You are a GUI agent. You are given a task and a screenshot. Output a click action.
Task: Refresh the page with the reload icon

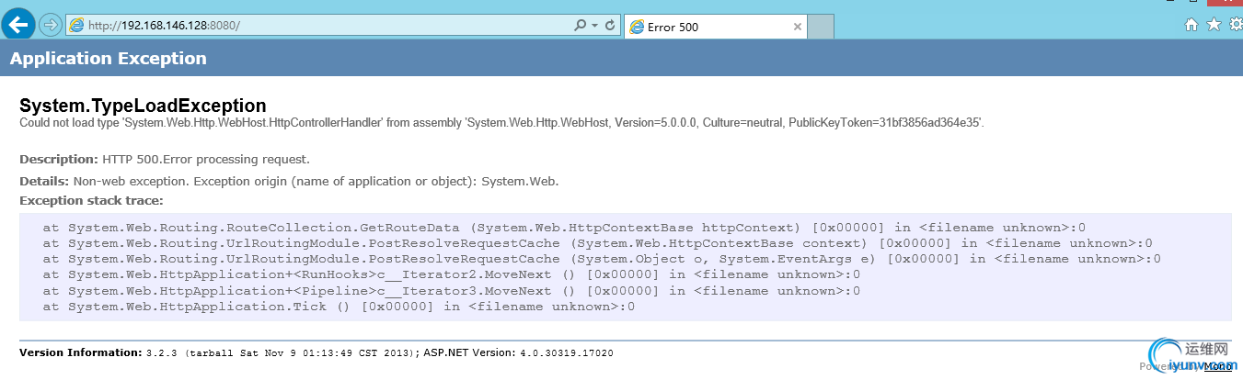[x=609, y=25]
